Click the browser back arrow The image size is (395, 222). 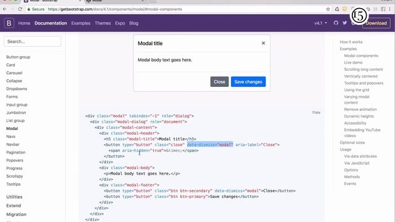tap(5, 9)
